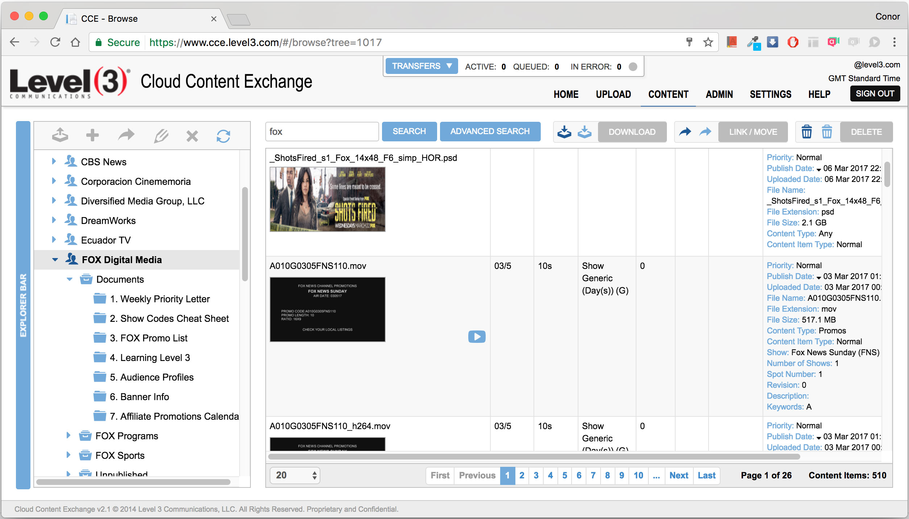Click the browser back arrow
The height and width of the screenshot is (519, 909).
pos(14,42)
